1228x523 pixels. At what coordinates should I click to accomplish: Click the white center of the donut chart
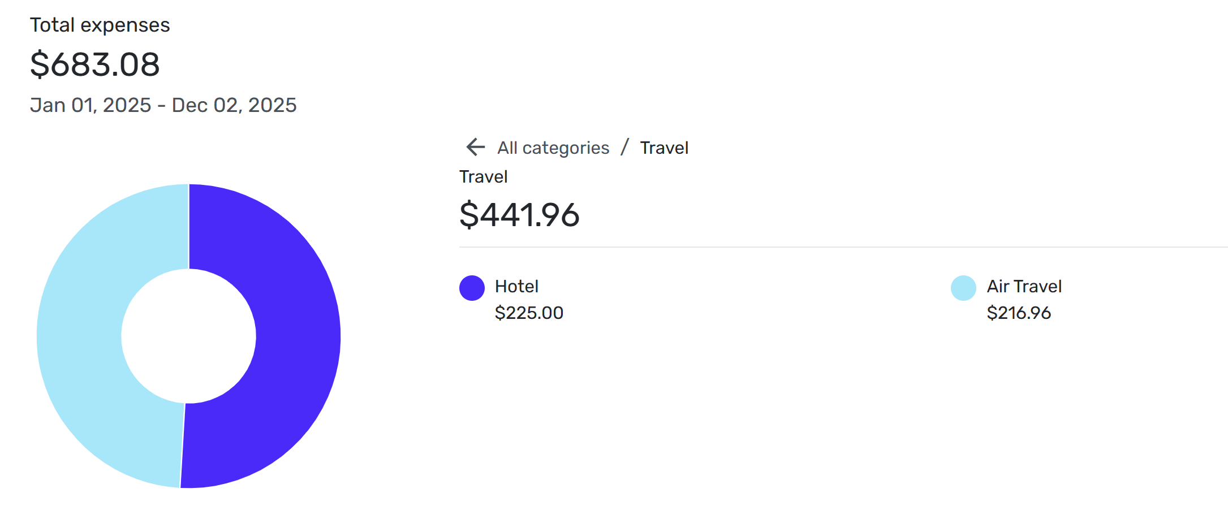click(188, 336)
